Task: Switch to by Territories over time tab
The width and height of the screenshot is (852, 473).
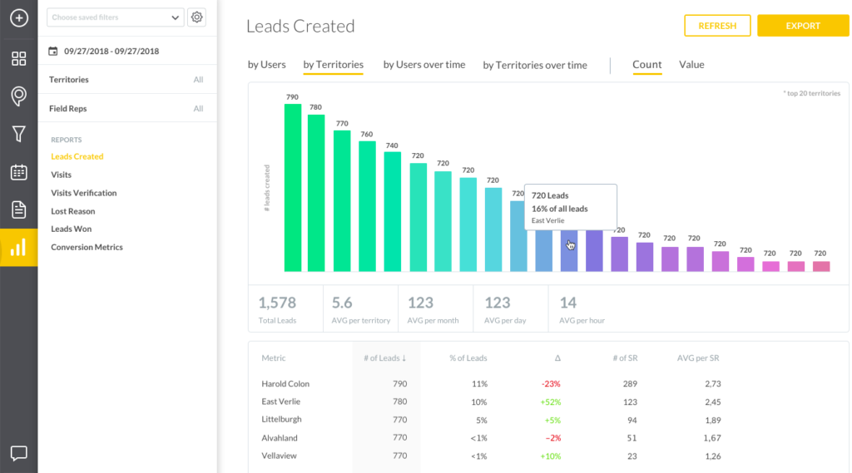Action: pos(535,65)
